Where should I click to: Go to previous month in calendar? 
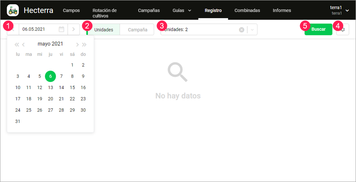(23, 45)
